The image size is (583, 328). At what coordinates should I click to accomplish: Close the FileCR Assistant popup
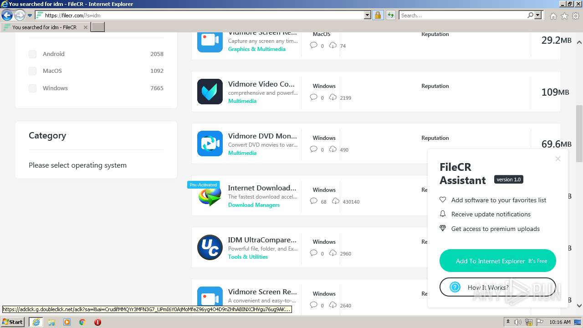[558, 159]
